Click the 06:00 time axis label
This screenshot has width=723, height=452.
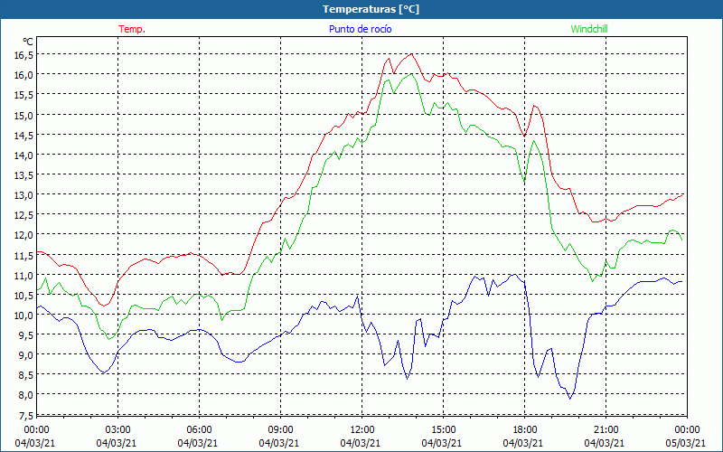point(199,429)
